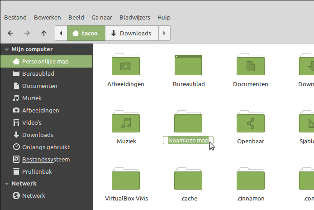Select the Muziek folder icon
The width and height of the screenshot is (314, 210).
125,122
